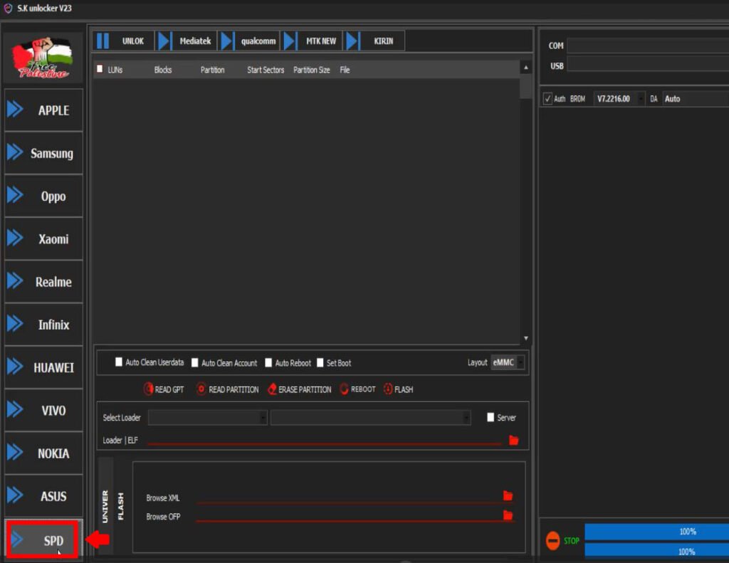This screenshot has width=729, height=563.
Task: Go to the Infinix section
Action: [43, 325]
